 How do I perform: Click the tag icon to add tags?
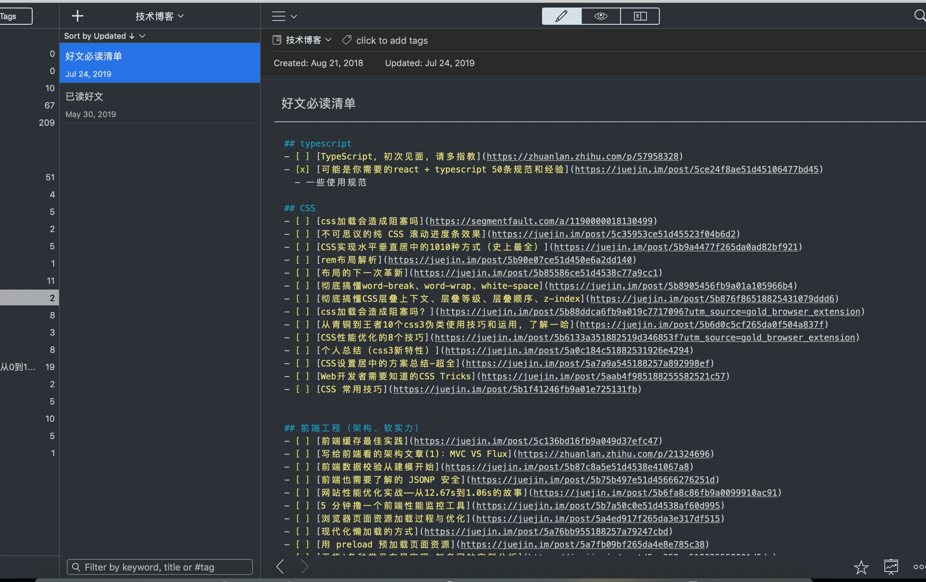tap(347, 40)
